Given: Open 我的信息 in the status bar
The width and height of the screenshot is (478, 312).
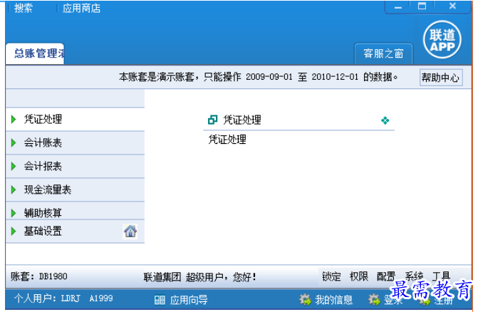Looking at the screenshot, I should pos(334,300).
